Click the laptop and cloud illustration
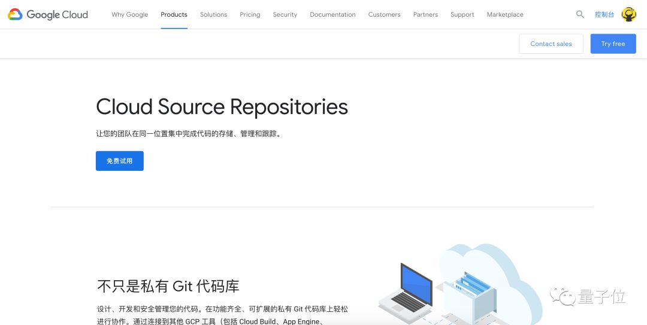Image resolution: width=647 pixels, height=325 pixels. [x=460, y=285]
